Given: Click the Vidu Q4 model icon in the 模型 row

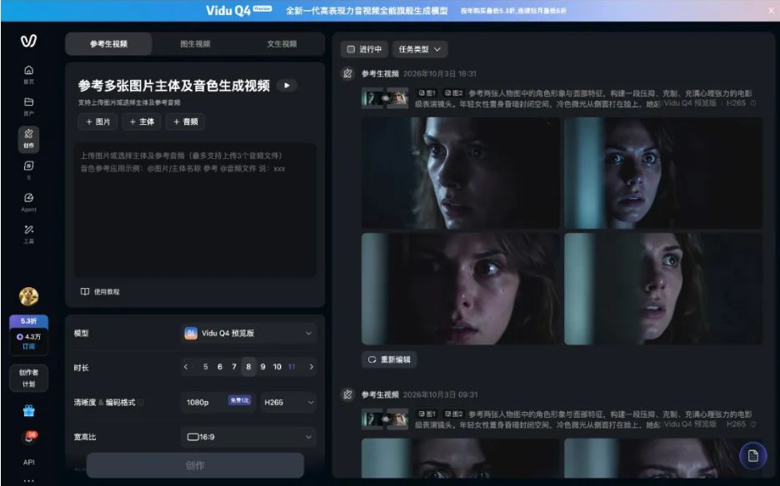Looking at the screenshot, I should click(191, 333).
